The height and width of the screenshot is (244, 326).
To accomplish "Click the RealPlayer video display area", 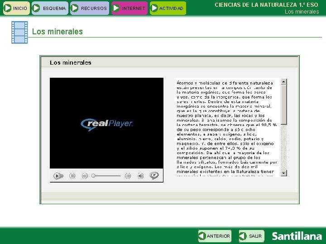I will (106, 123).
